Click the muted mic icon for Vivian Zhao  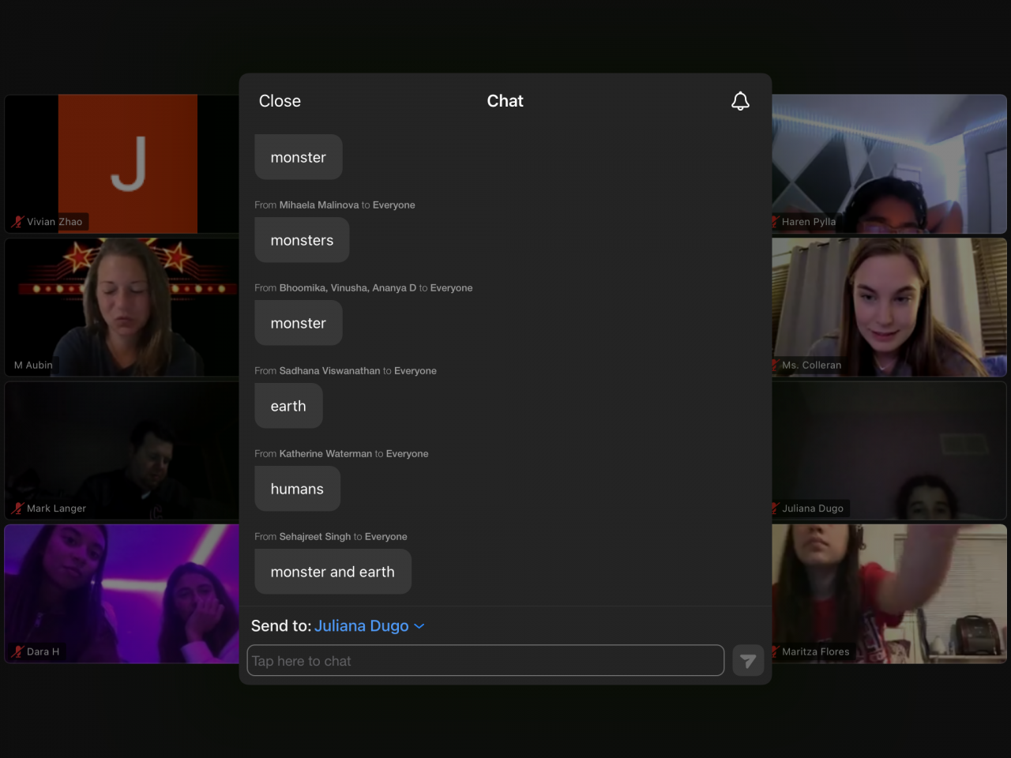click(x=17, y=222)
